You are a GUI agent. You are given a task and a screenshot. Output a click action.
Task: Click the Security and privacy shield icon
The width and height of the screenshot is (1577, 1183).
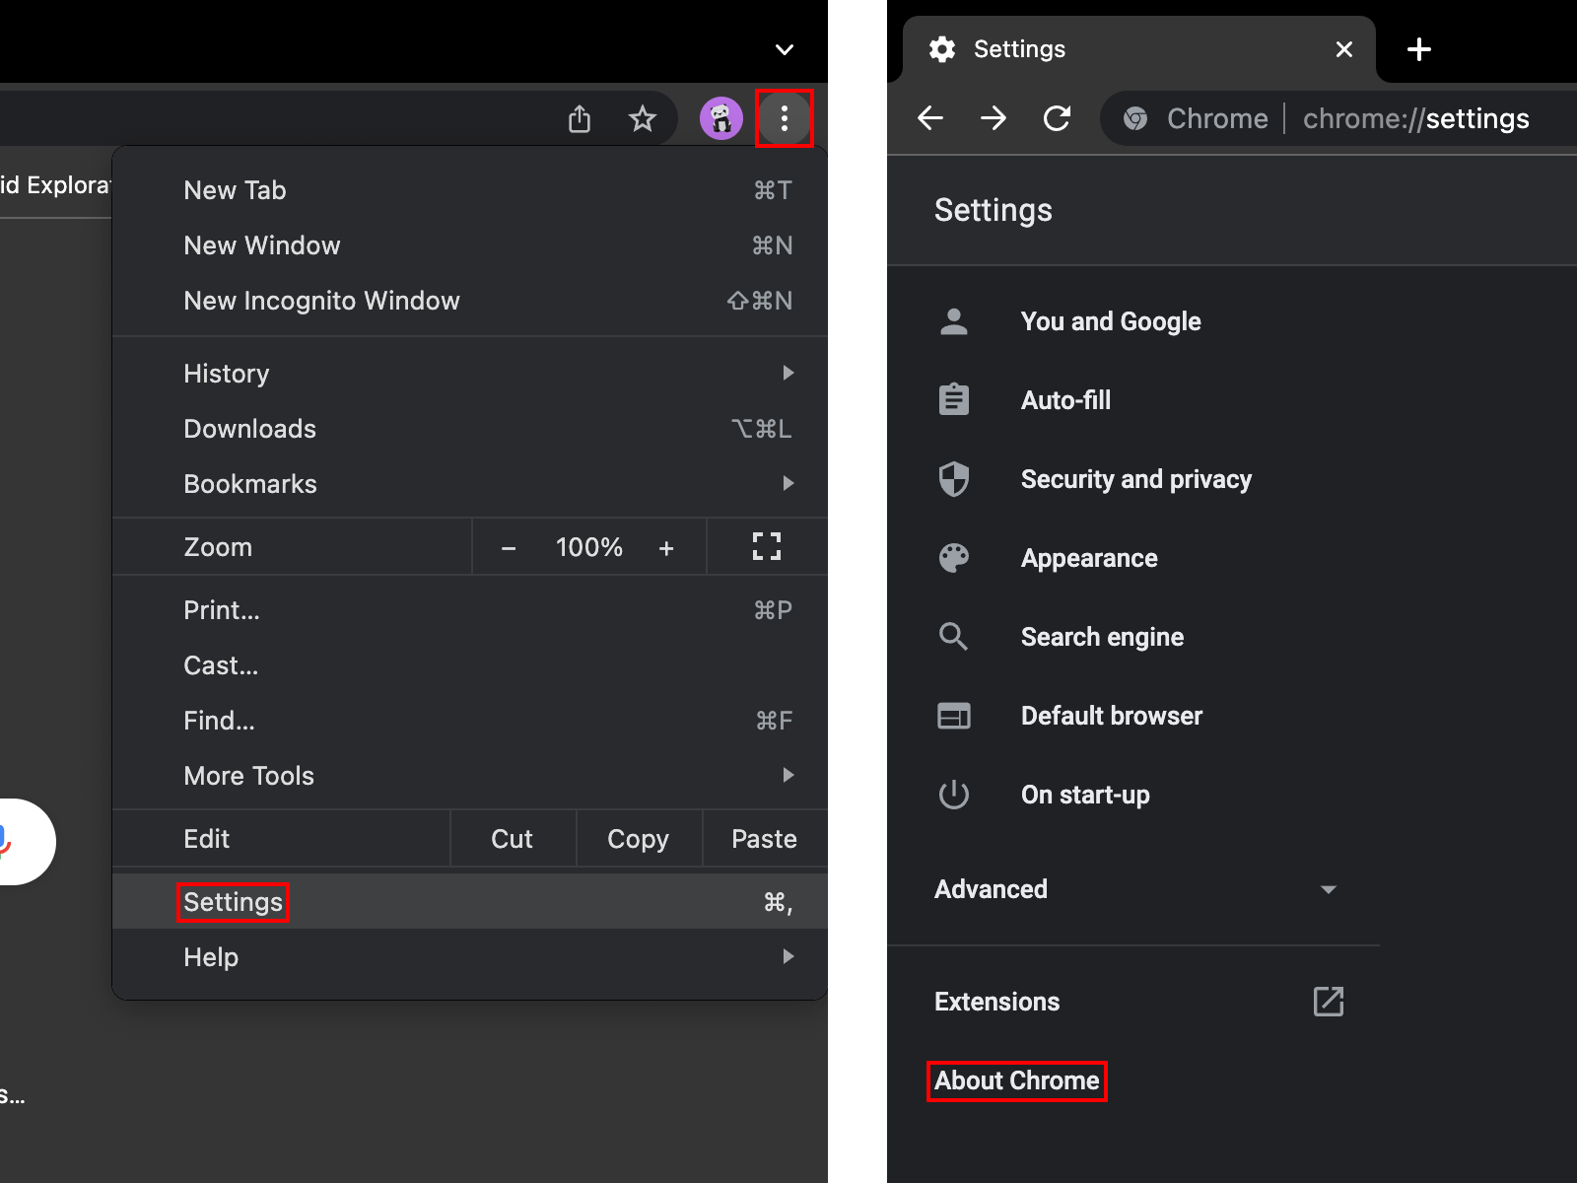point(954,479)
